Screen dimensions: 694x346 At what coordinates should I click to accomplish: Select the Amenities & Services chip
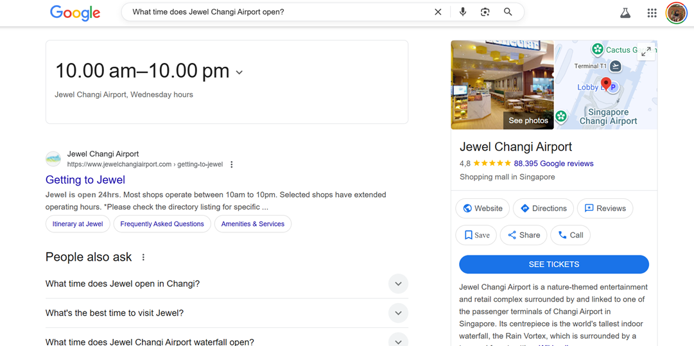tap(252, 224)
